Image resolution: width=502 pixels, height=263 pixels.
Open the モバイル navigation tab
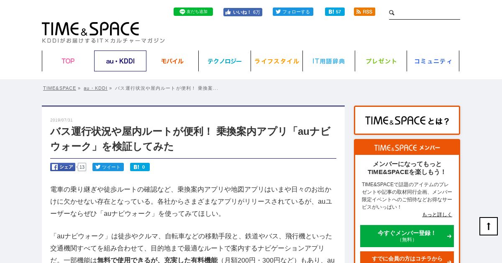(172, 61)
